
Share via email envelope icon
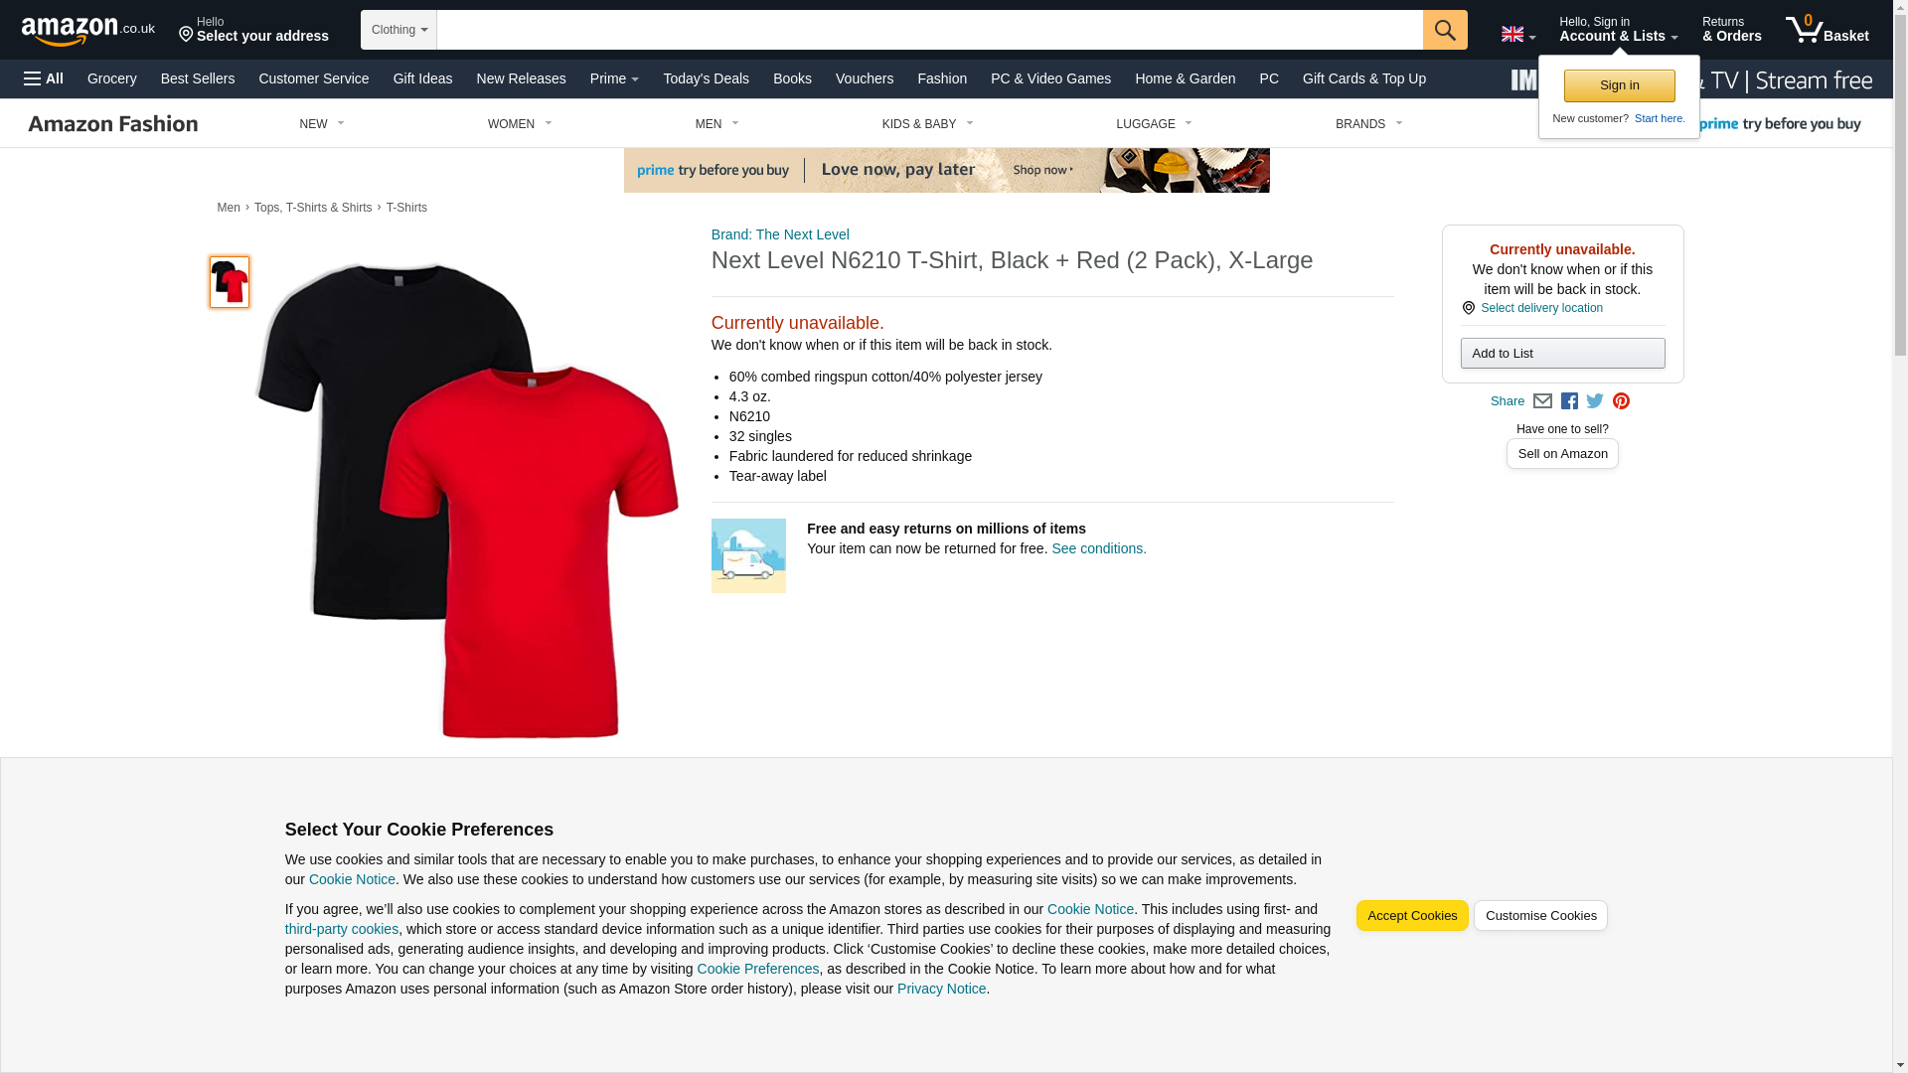pyautogui.click(x=1542, y=401)
